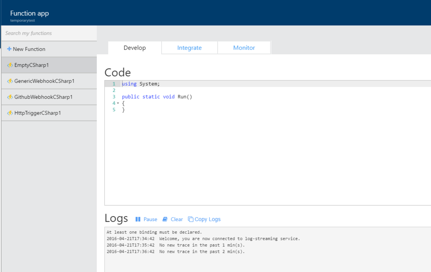Switch to the Integrate tab
The image size is (431, 272).
point(189,47)
